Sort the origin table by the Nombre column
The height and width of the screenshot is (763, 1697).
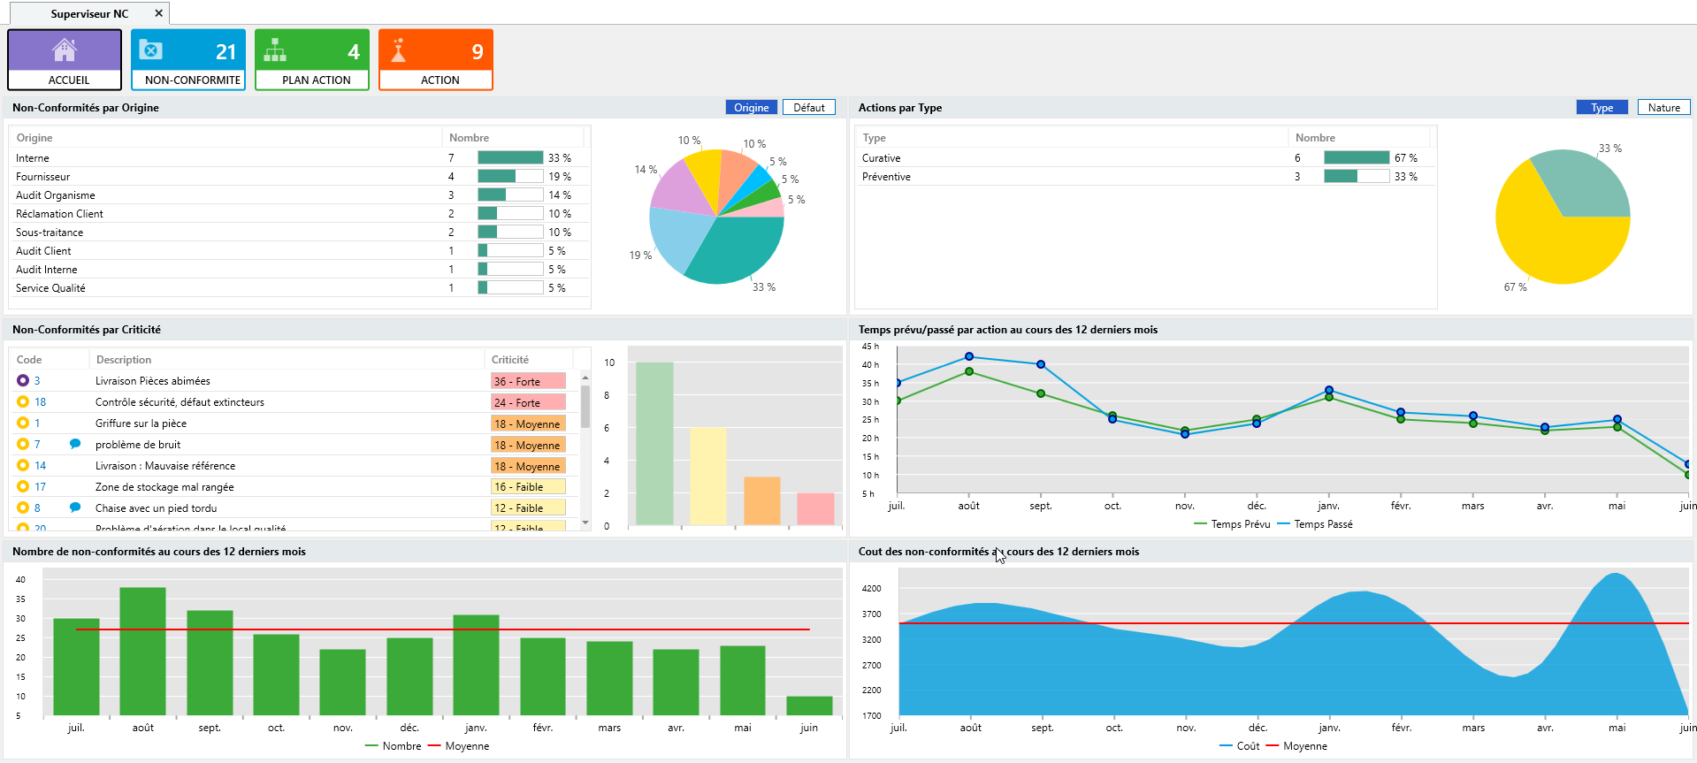(x=513, y=137)
